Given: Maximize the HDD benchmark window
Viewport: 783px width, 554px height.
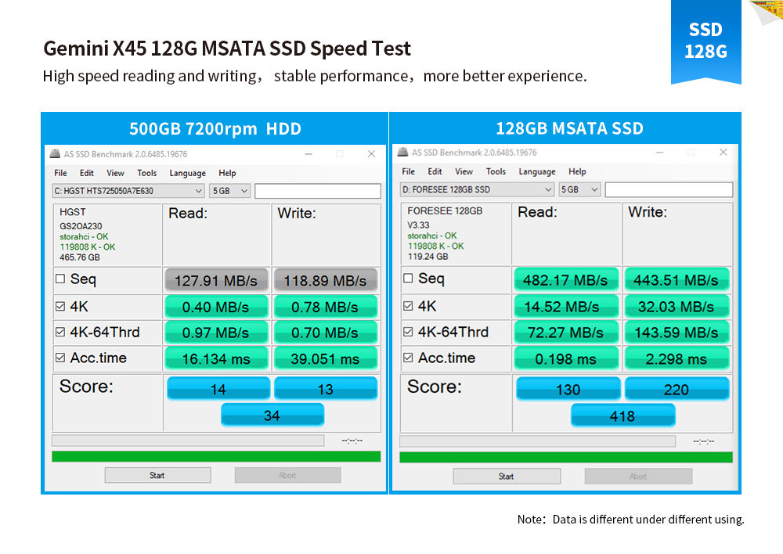Looking at the screenshot, I should coord(340,153).
